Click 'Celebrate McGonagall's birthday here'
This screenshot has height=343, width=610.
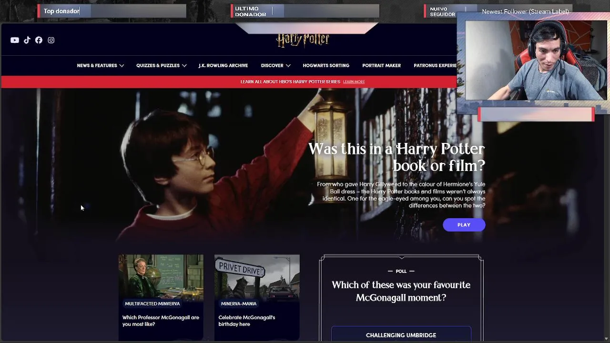pyautogui.click(x=246, y=321)
